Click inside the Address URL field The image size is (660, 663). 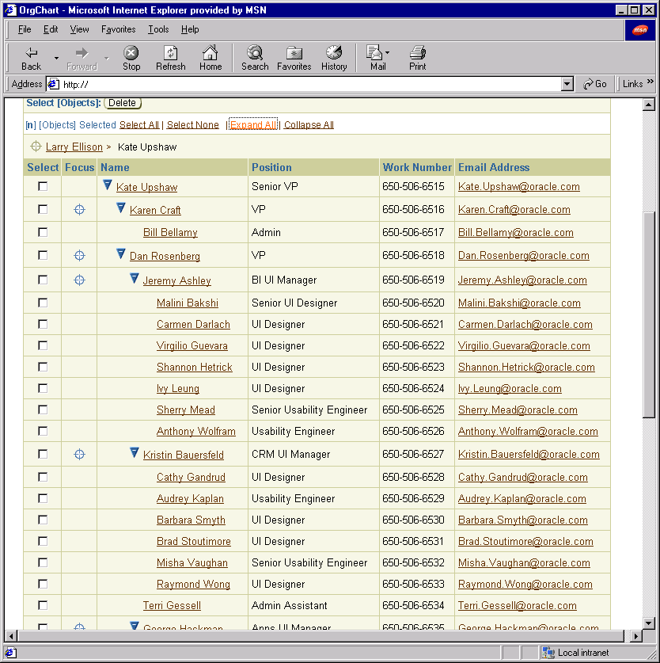[309, 84]
